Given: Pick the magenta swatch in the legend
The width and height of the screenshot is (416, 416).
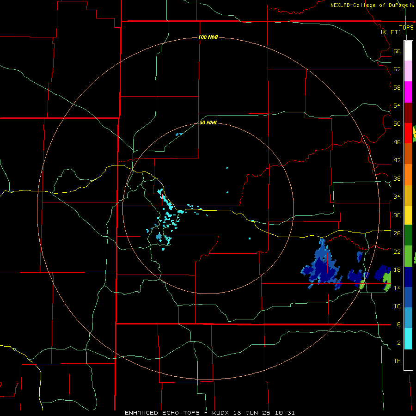Looking at the screenshot, I should (408, 92).
